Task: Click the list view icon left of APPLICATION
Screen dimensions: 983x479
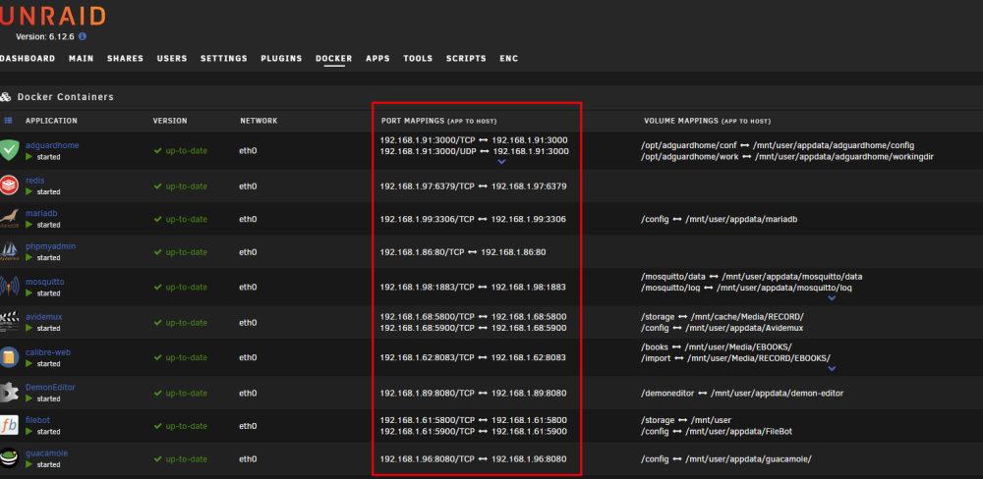Action: coord(8,120)
